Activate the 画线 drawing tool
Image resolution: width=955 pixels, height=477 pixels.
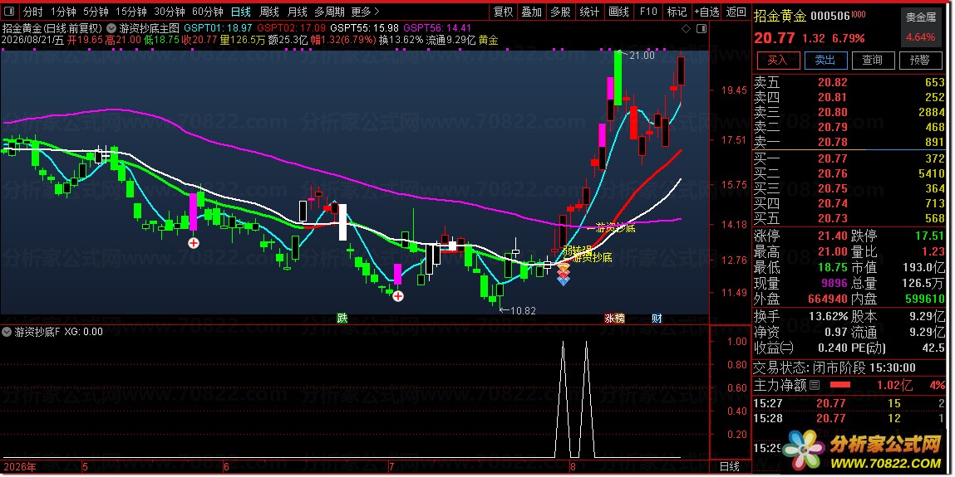[618, 12]
